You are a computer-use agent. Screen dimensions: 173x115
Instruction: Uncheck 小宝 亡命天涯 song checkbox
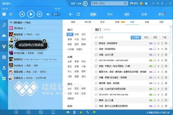coord(96,89)
